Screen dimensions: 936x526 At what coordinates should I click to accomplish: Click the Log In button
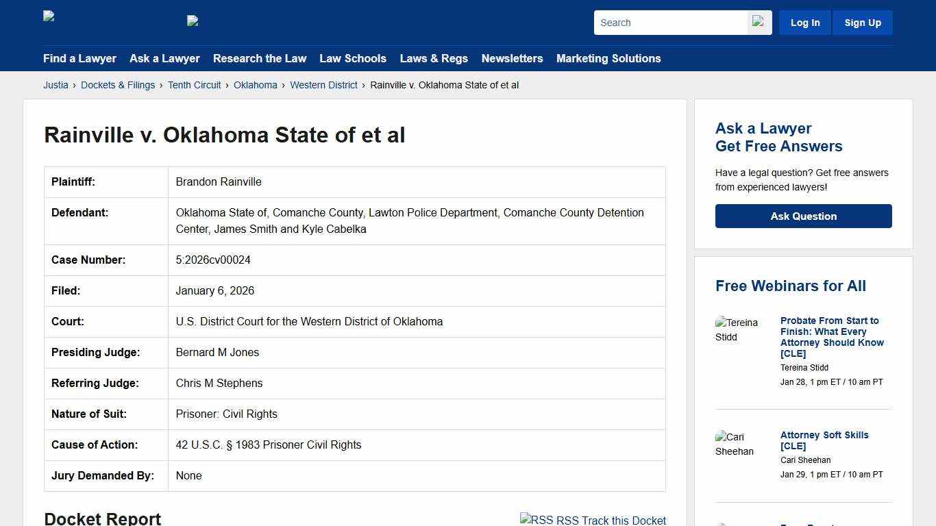(x=804, y=22)
